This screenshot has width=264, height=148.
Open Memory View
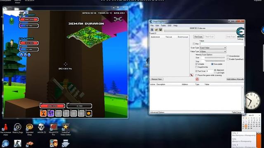(157, 79)
